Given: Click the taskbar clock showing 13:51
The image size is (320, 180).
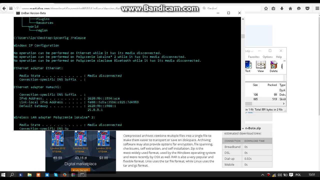Looking at the screenshot, I should tap(312, 175).
